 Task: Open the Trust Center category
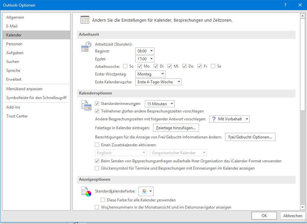(x=37, y=116)
